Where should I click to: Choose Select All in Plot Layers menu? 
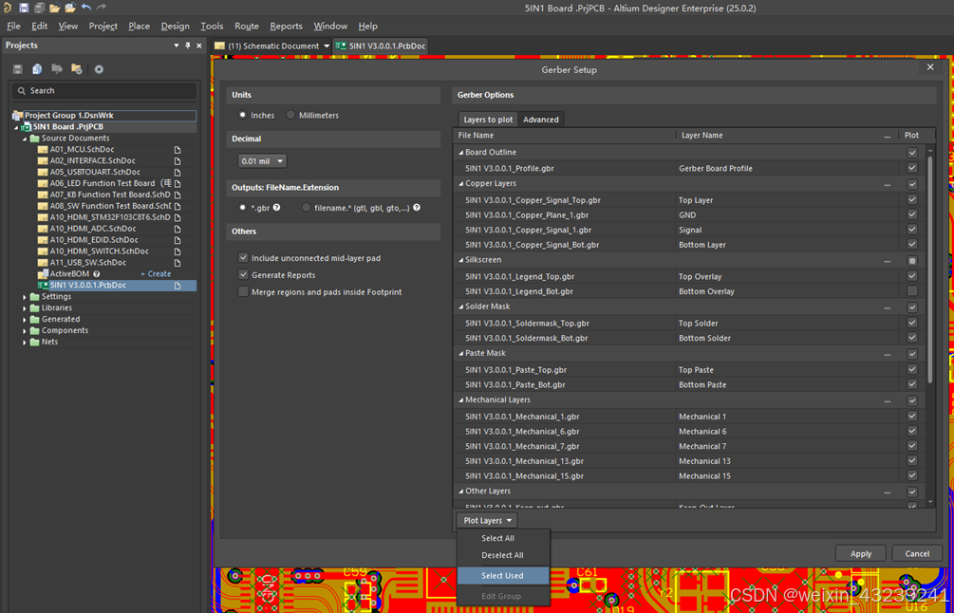click(498, 538)
